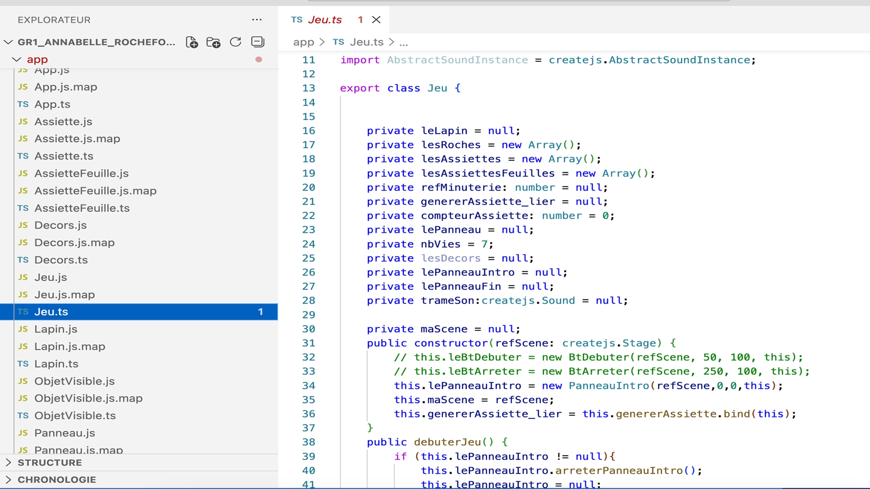Create a new folder in the explorer
The width and height of the screenshot is (870, 489).
(213, 42)
